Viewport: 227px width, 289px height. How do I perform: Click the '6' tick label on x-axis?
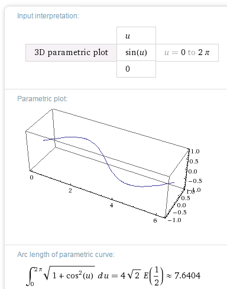pos(155,221)
